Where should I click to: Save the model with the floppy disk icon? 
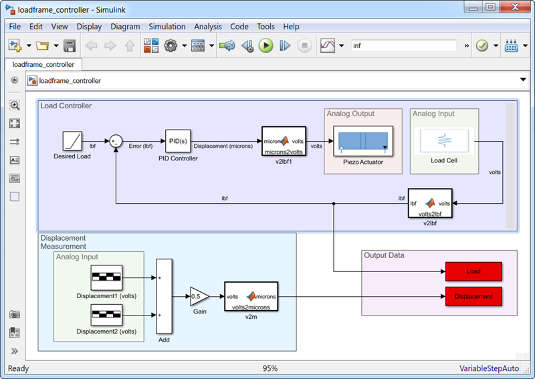70,46
